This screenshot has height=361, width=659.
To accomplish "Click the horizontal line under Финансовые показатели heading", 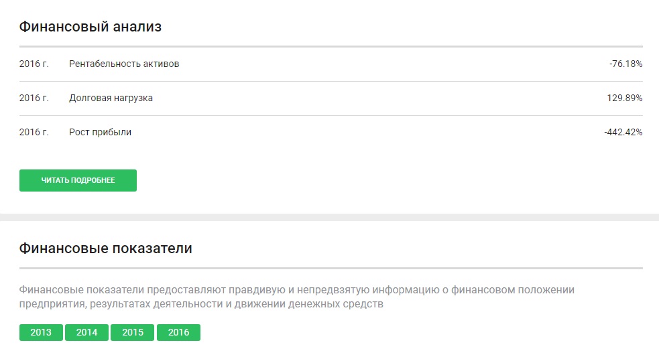I will coord(331,268).
